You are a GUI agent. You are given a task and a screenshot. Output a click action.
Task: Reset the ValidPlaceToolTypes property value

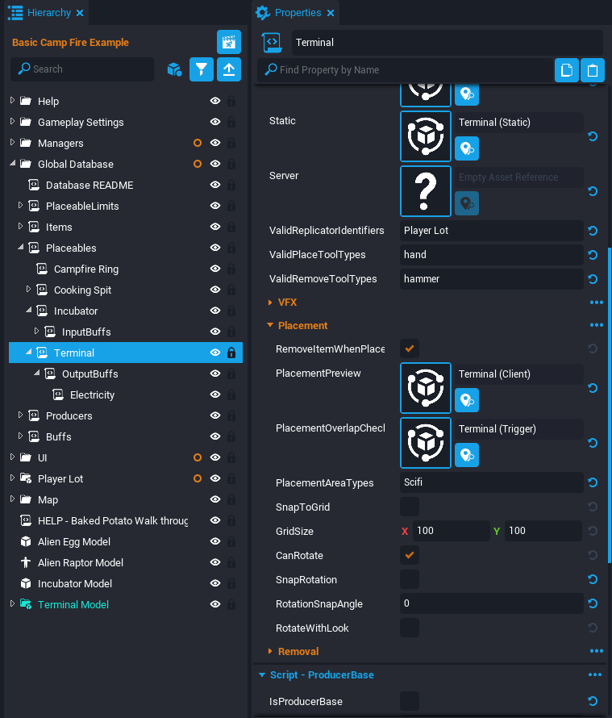pyautogui.click(x=593, y=255)
